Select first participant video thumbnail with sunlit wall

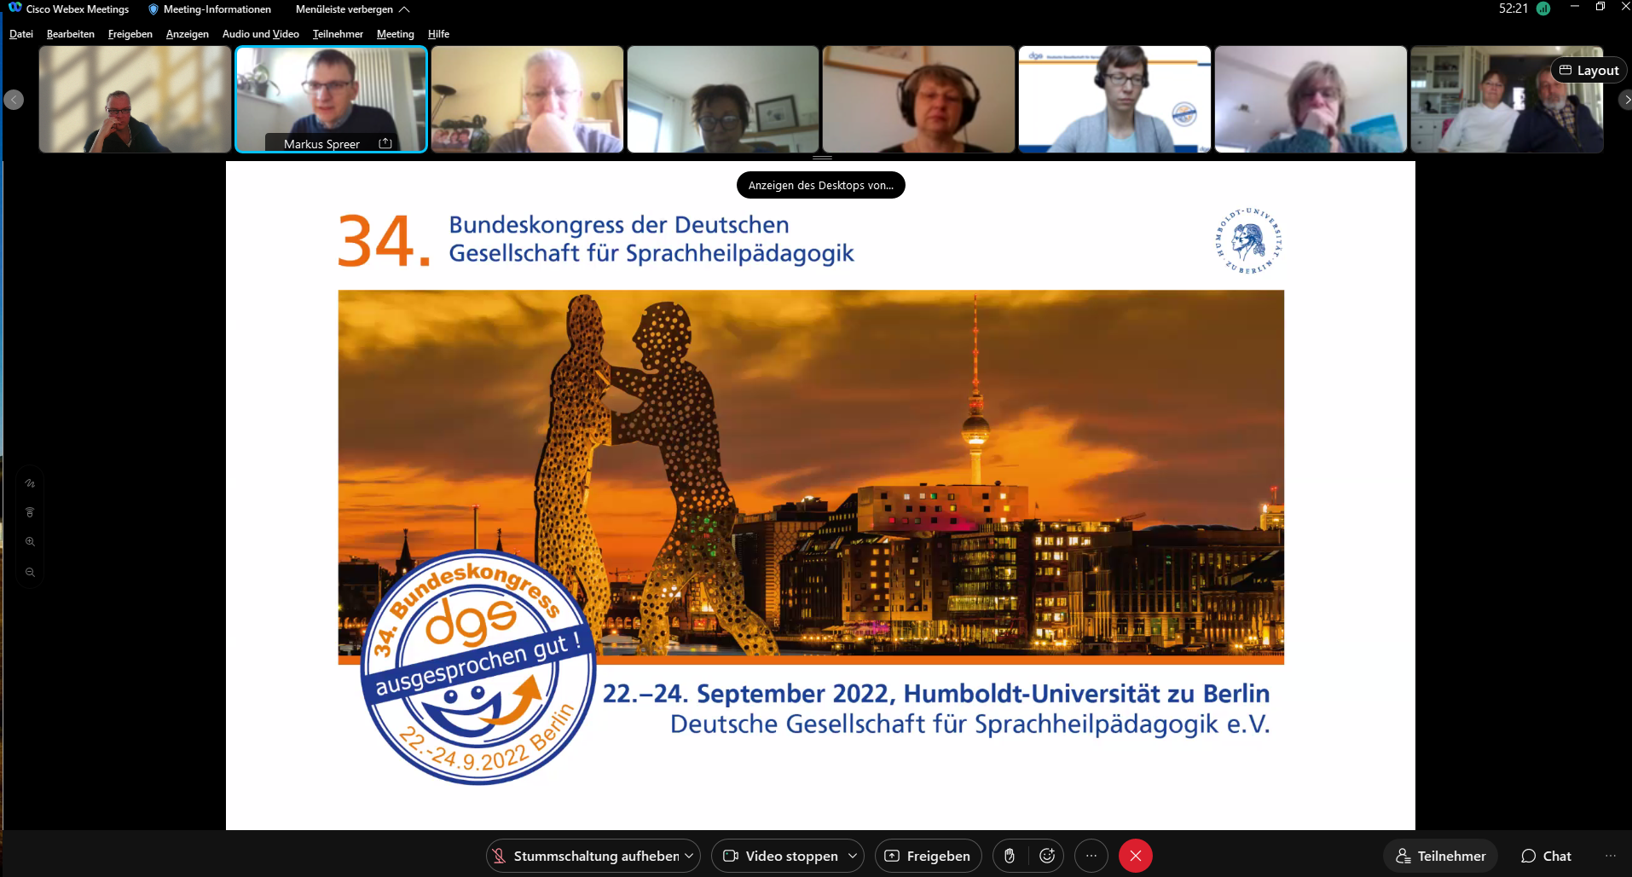click(135, 99)
